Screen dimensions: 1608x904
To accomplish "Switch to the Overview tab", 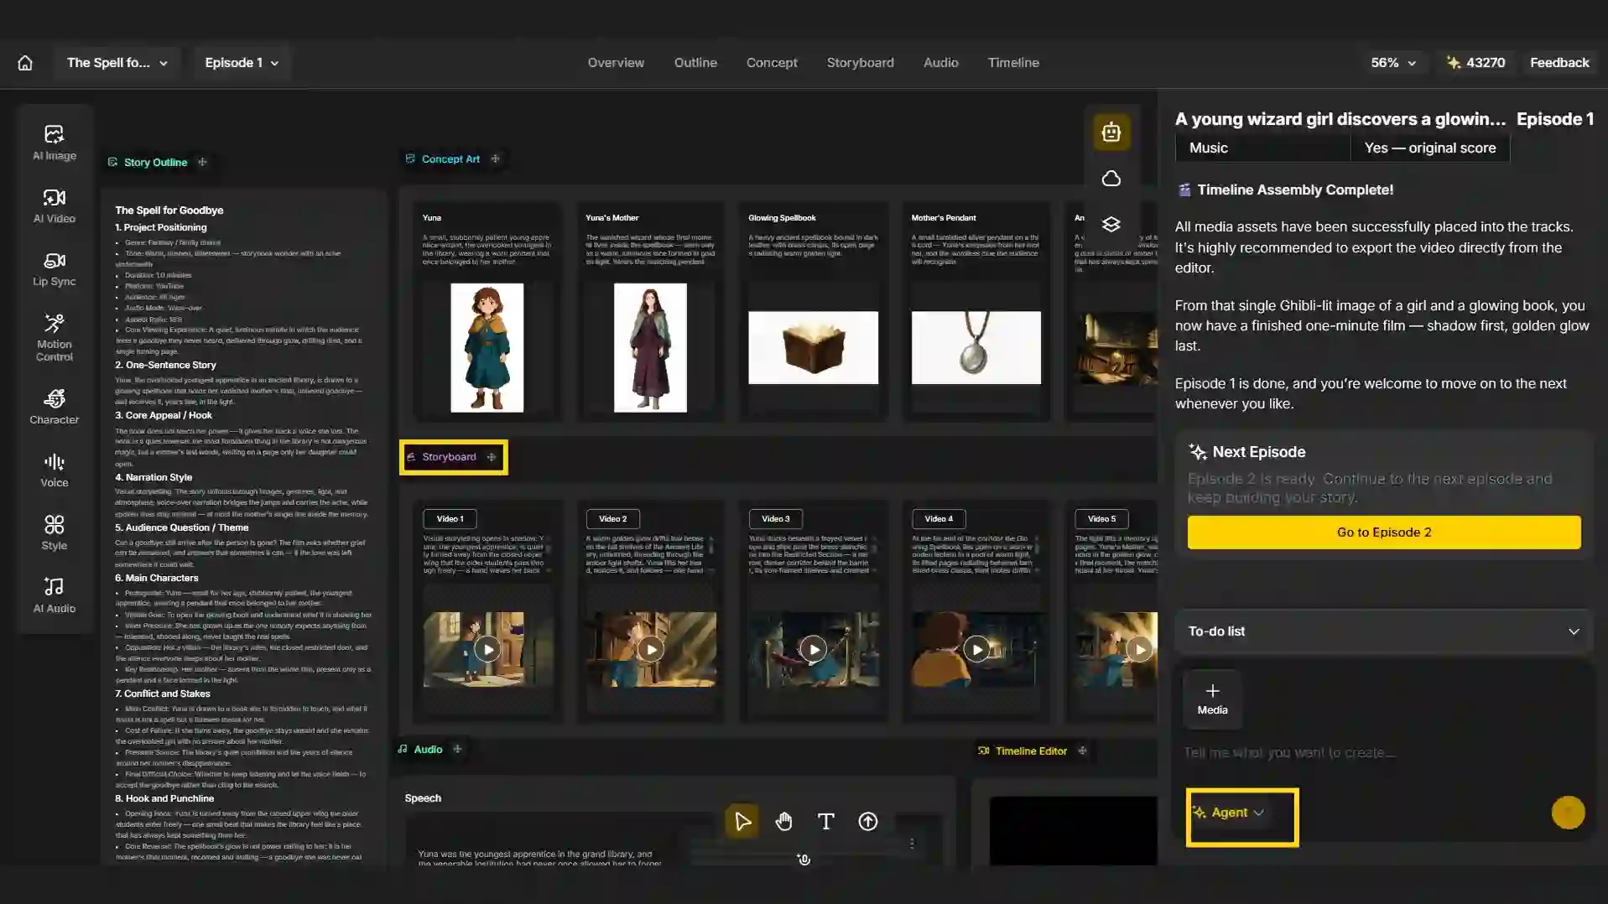I will [616, 63].
